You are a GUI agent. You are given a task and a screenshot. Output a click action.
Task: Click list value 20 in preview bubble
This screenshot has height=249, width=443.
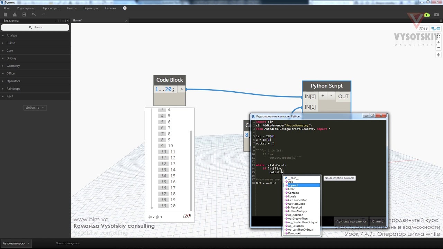[x=173, y=206]
